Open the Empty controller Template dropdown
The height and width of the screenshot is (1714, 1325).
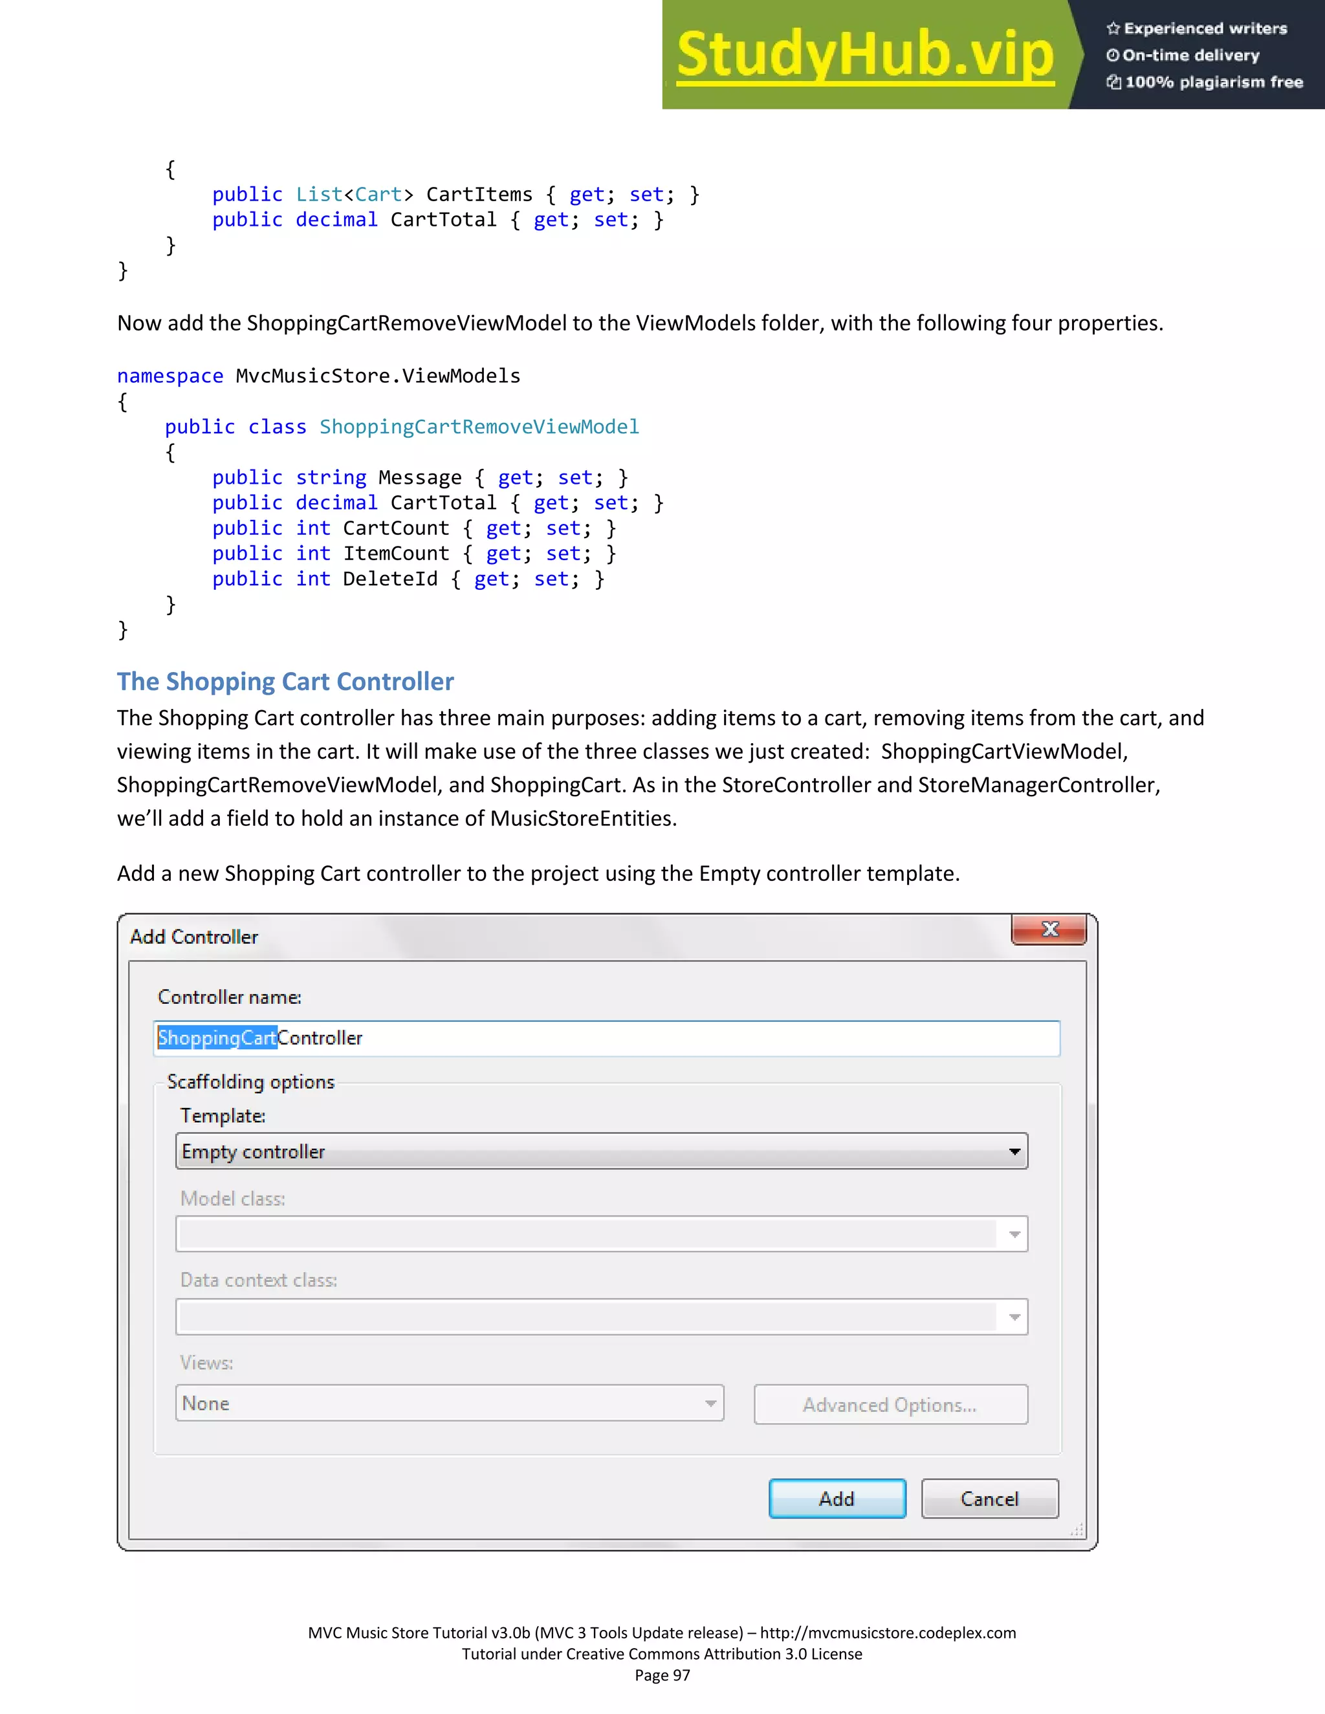click(x=601, y=1151)
